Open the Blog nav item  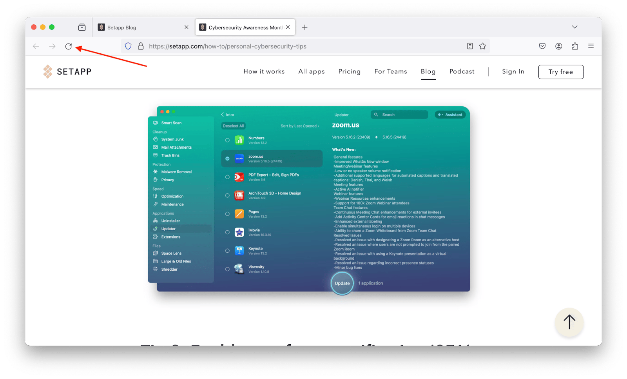tap(428, 71)
